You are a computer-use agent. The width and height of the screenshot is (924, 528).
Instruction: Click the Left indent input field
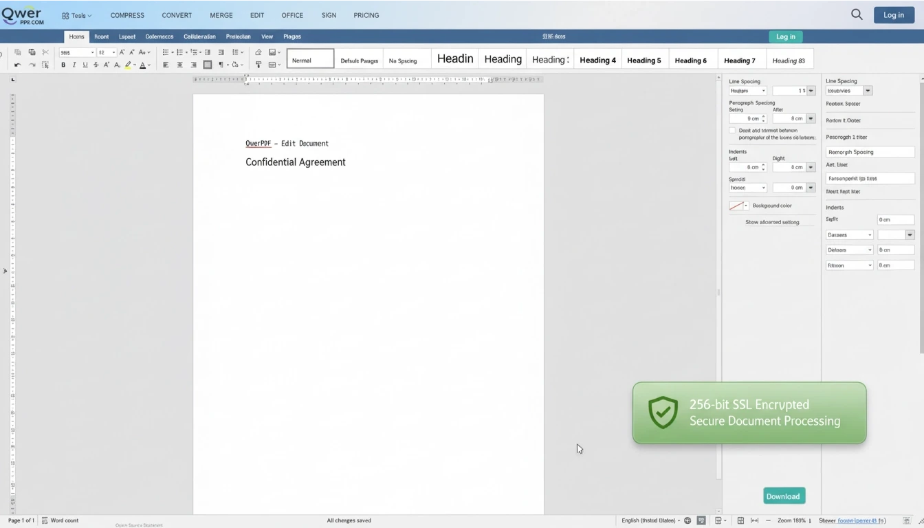coord(747,167)
